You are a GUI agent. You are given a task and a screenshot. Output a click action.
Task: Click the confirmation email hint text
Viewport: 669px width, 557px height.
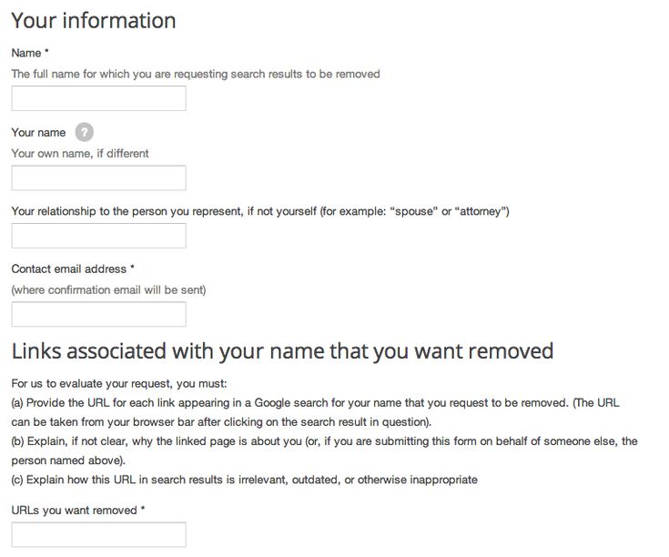(x=108, y=290)
